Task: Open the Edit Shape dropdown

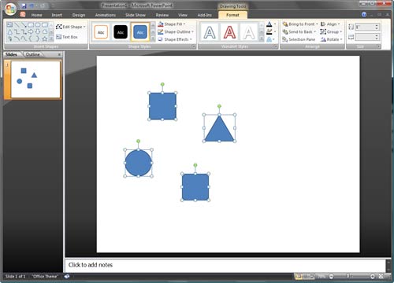Action: [x=71, y=27]
